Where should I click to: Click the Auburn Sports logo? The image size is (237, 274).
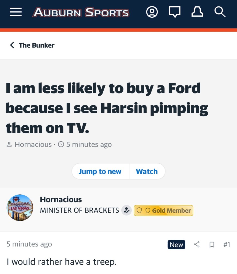click(81, 12)
